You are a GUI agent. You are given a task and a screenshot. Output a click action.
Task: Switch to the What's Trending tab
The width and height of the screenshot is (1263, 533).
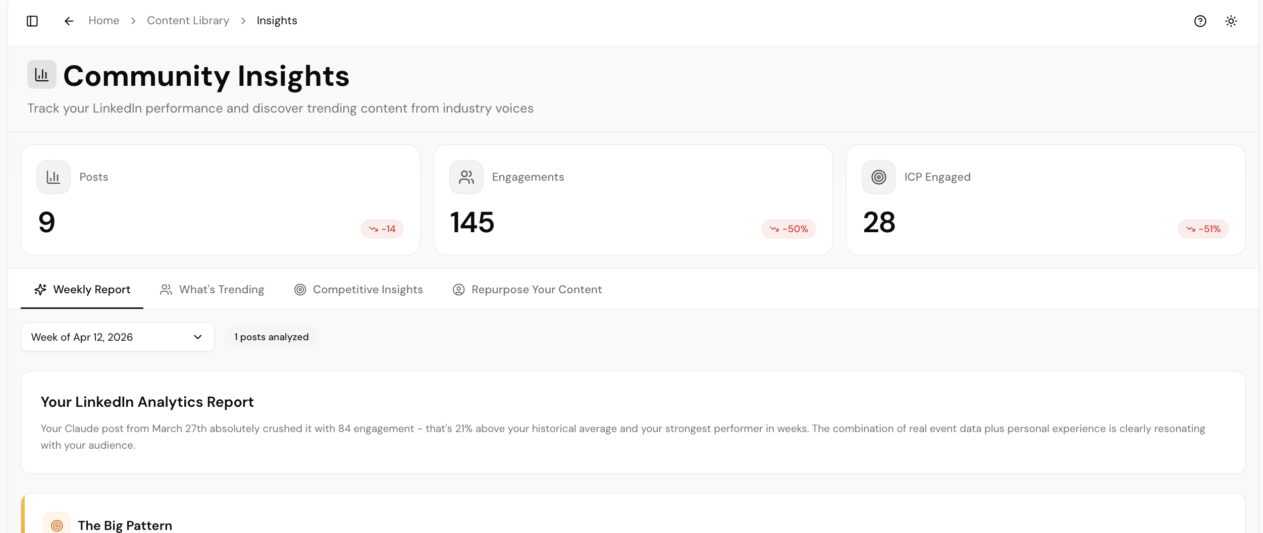pos(212,289)
